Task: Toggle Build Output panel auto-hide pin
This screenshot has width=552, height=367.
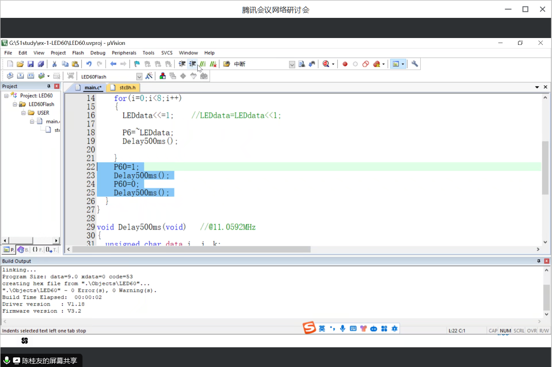Action: pos(539,261)
